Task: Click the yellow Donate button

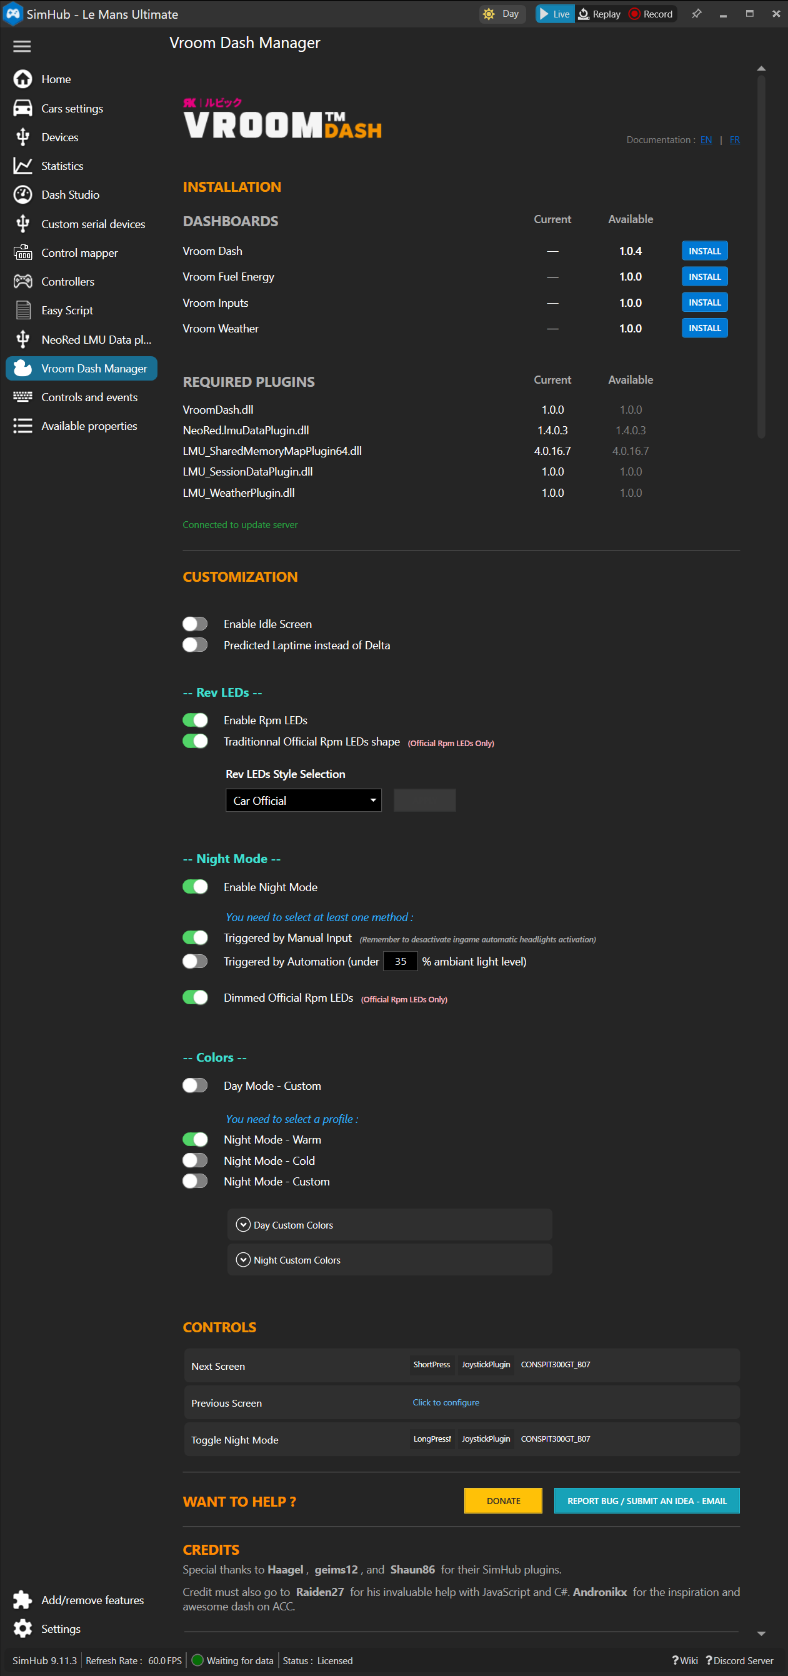Action: (503, 1501)
